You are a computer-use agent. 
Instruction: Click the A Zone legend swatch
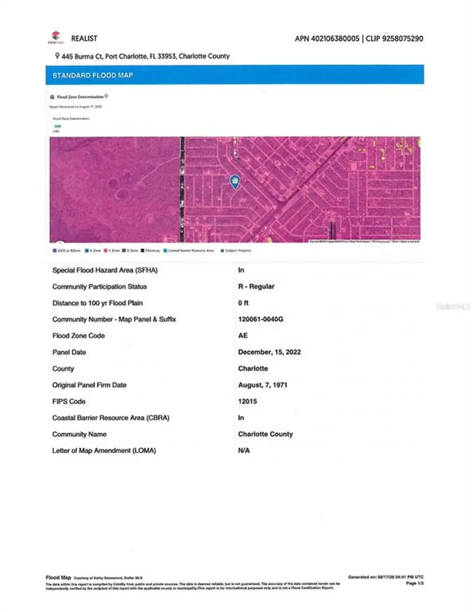pyautogui.click(x=87, y=250)
